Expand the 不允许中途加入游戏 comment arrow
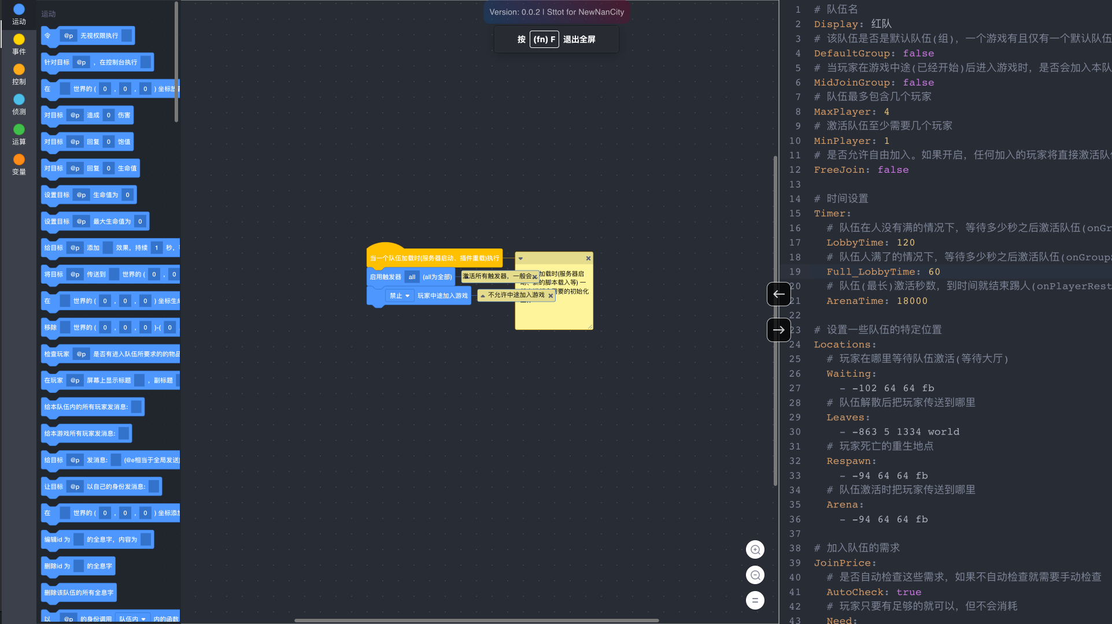 pos(483,296)
